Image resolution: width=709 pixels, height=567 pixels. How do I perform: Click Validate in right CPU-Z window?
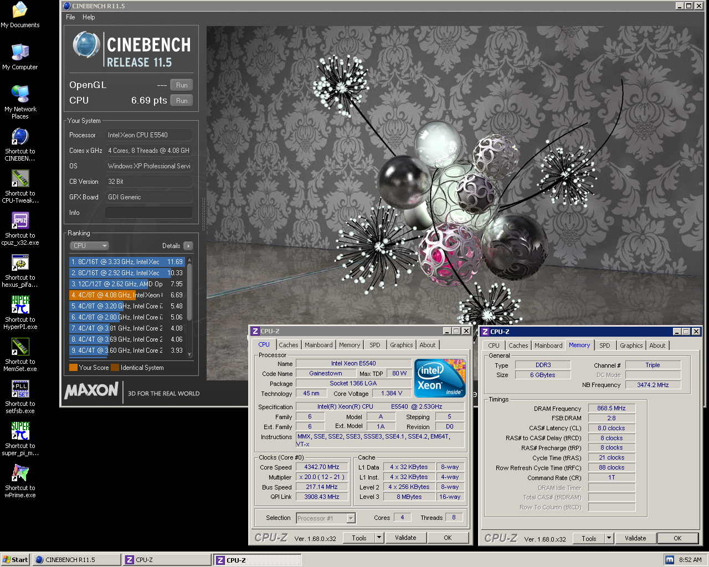(x=635, y=538)
